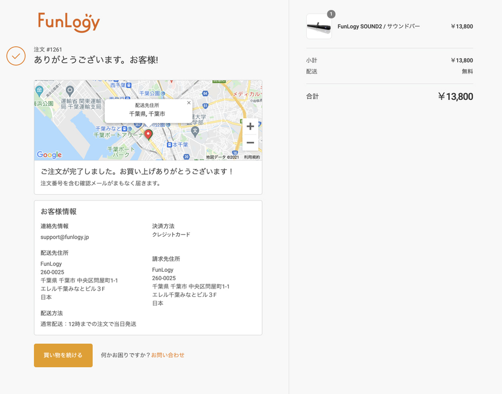The image size is (502, 394).
Task: Click the 本千葉 station icon on map
Action: point(170,145)
